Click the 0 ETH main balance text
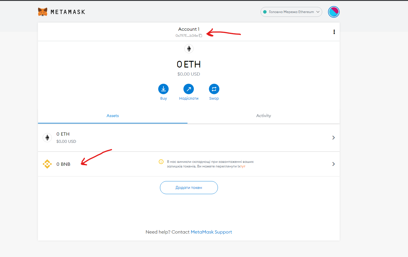Viewport: 408px width, 257px height. [x=189, y=64]
